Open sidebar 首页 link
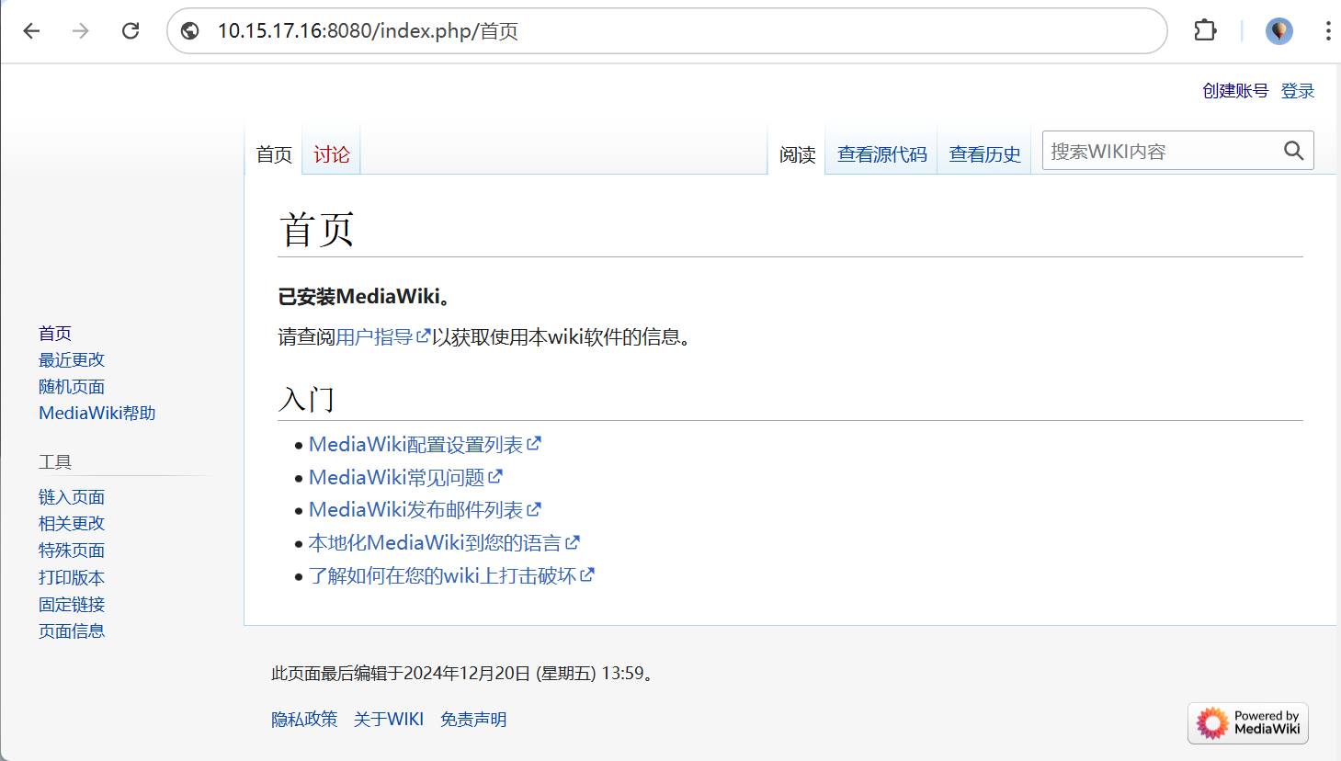The image size is (1341, 761). [55, 334]
